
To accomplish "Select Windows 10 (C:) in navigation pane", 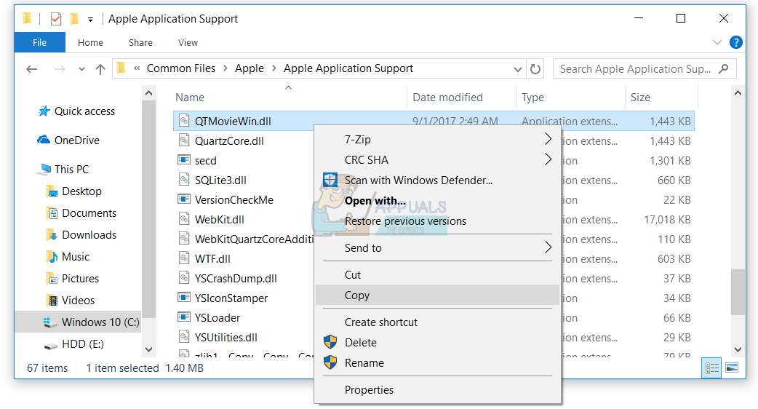I will tap(100, 322).
